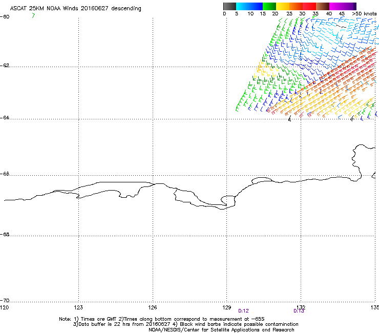Click the latitude label '-64'
The height and width of the screenshot is (333, 379).
(x=5, y=117)
